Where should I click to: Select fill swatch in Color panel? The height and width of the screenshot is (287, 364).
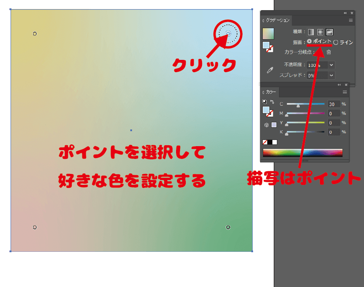coord(266,110)
